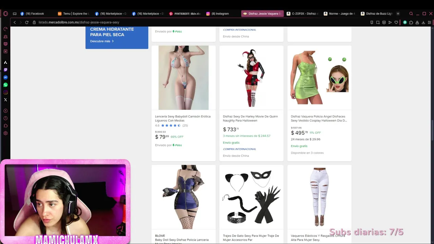The height and width of the screenshot is (244, 434).
Task: Open the profile account icon in toolbar
Action: click(417, 22)
